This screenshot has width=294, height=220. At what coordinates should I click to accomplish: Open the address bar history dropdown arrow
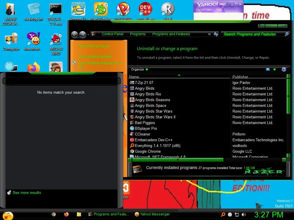(209, 34)
